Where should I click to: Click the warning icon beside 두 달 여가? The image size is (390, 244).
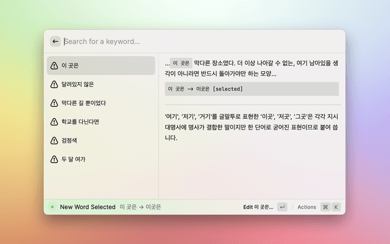54,160
